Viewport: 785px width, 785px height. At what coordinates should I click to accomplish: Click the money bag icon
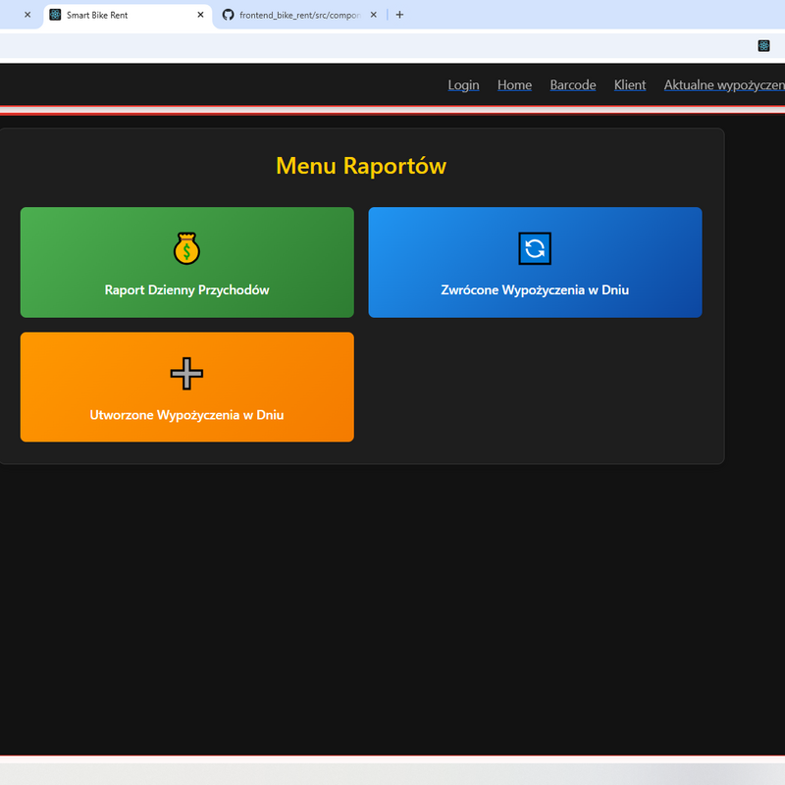(186, 248)
